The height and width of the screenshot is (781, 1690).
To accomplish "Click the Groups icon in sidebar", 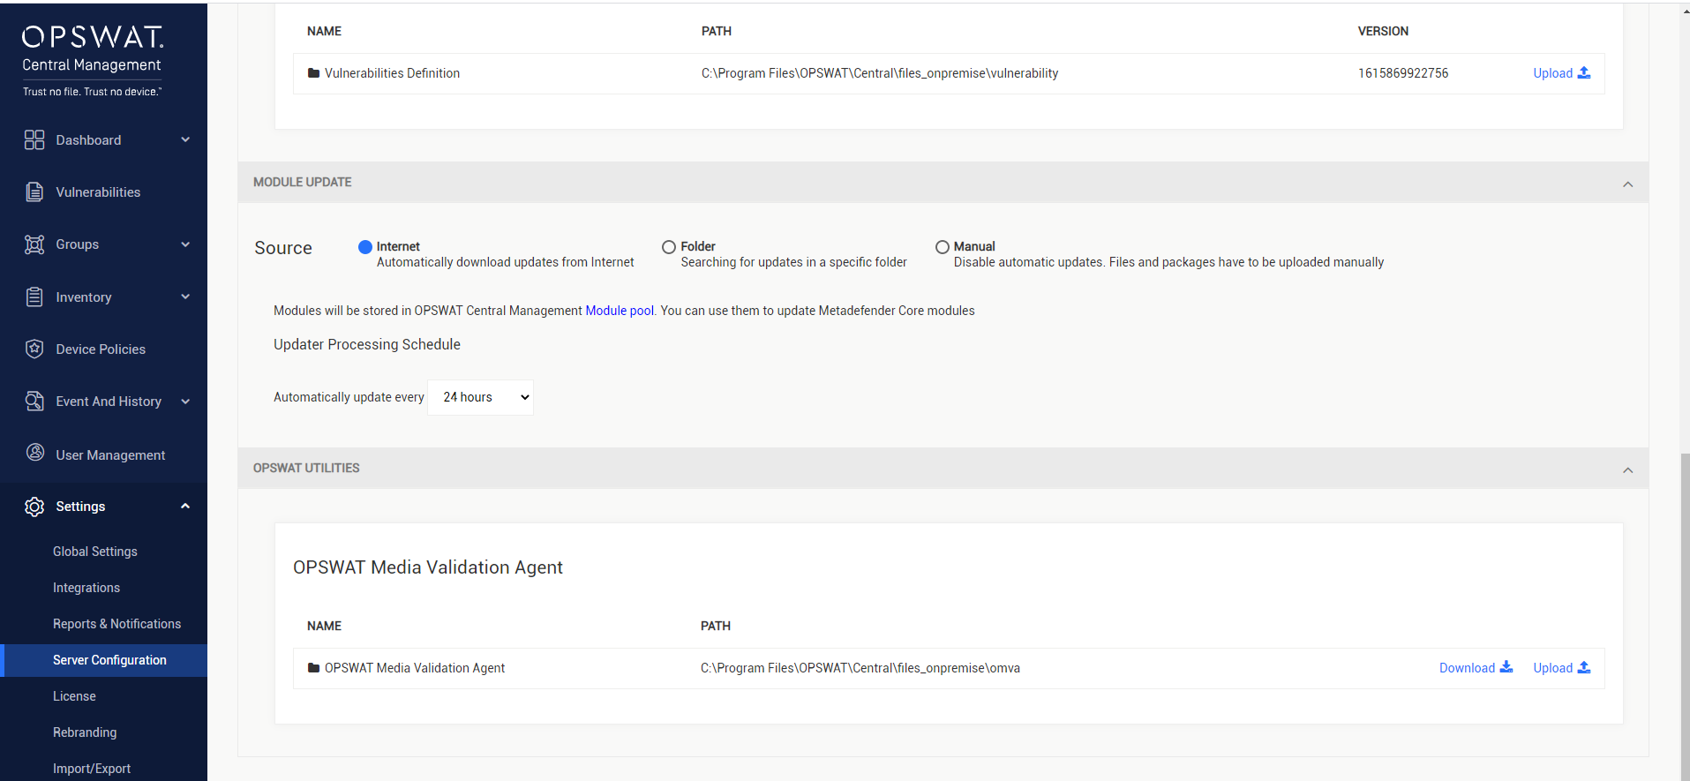I will tap(34, 244).
